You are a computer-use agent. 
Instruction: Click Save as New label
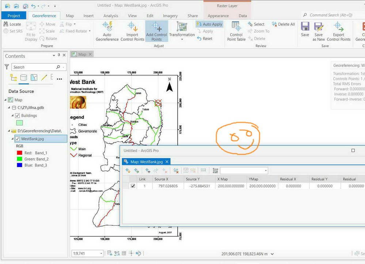(319, 37)
